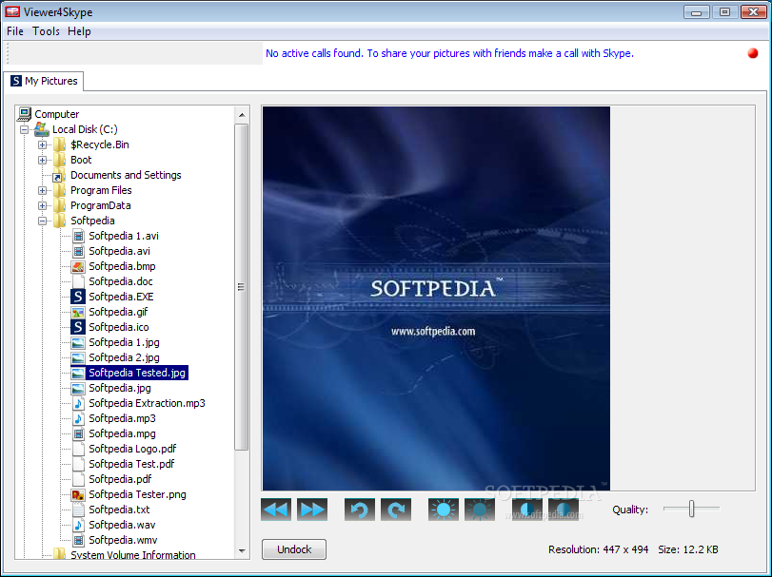
Task: Click the Softpedia.gif file icon
Action: [x=78, y=312]
